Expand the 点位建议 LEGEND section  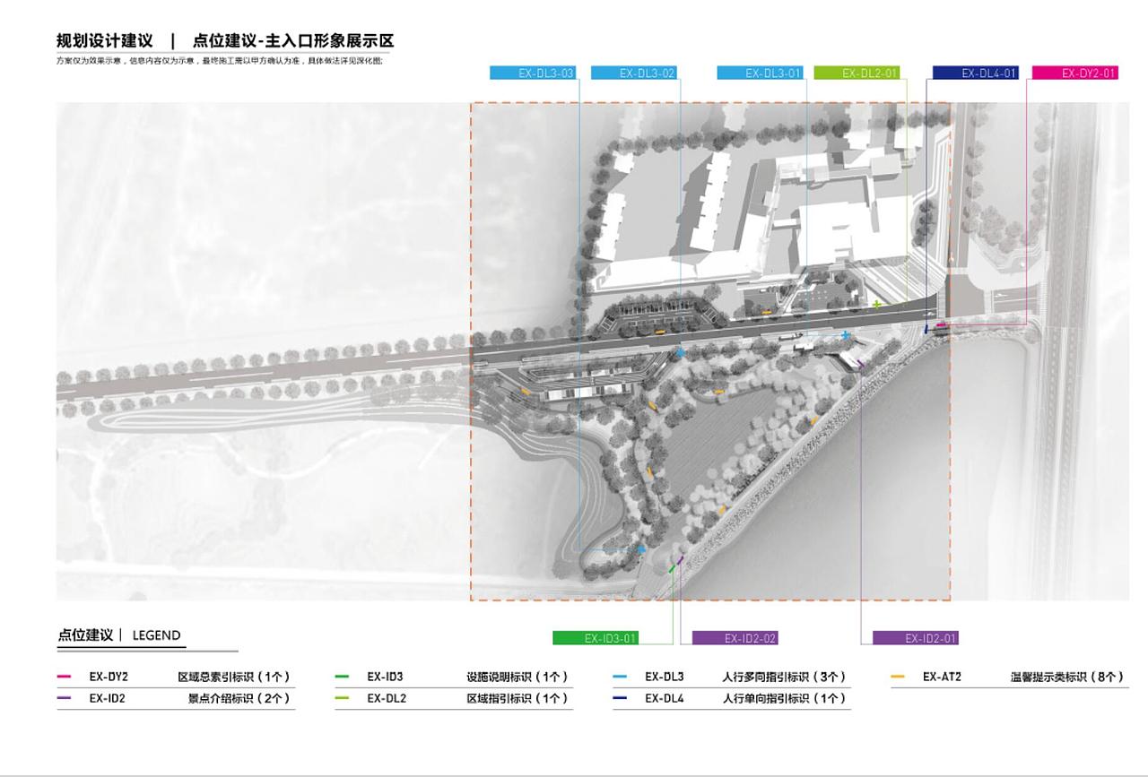tap(118, 634)
